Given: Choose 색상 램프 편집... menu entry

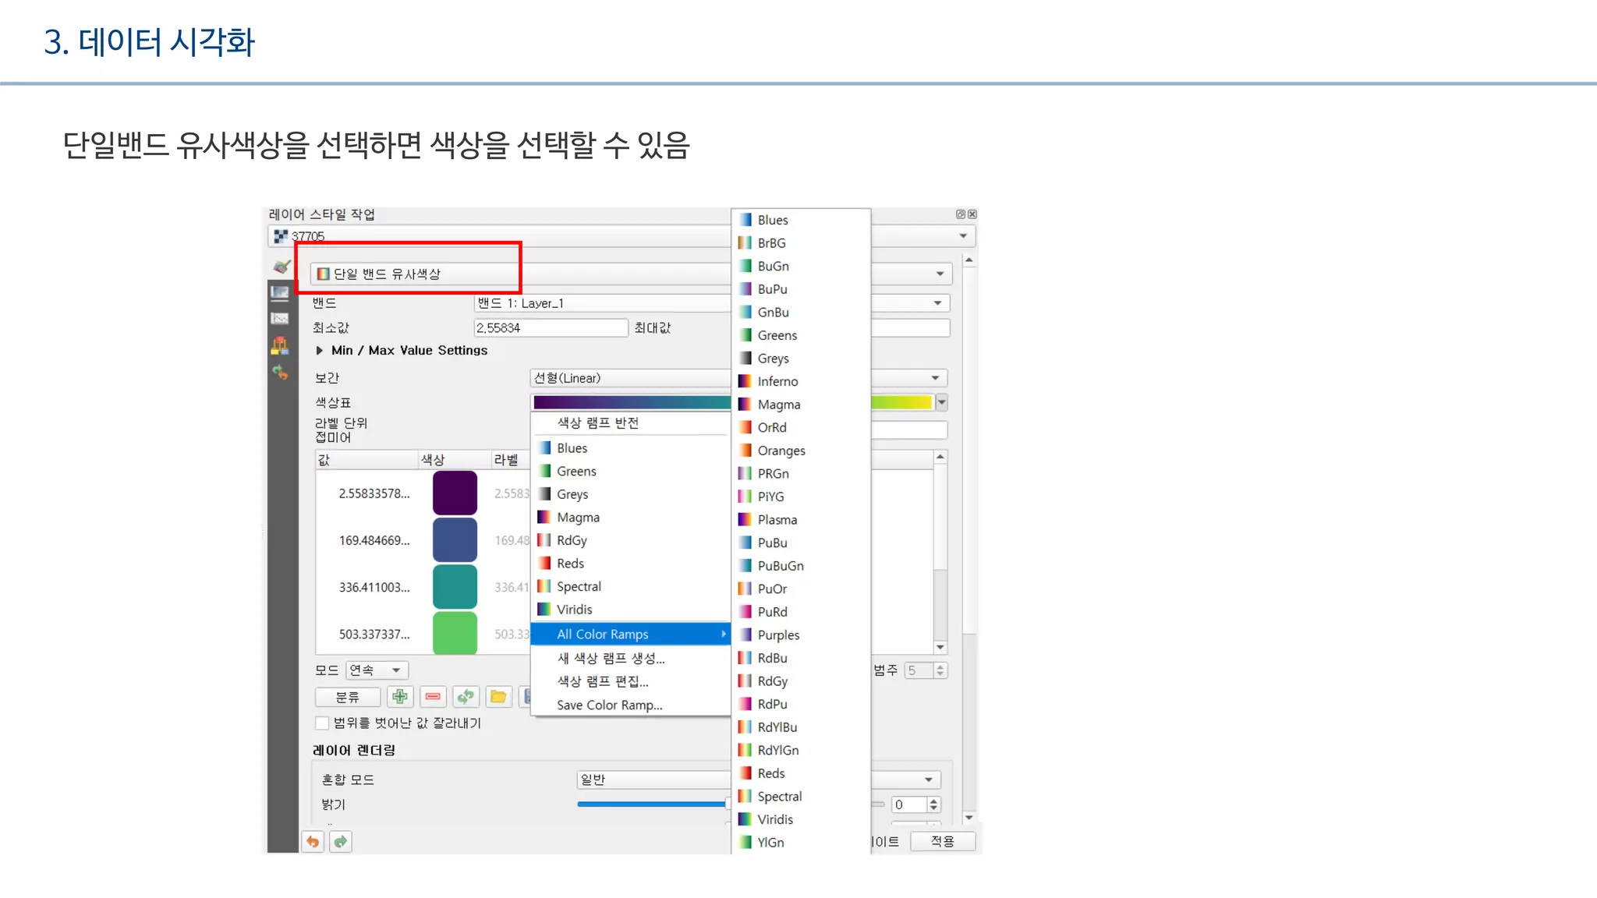Looking at the screenshot, I should (631, 681).
